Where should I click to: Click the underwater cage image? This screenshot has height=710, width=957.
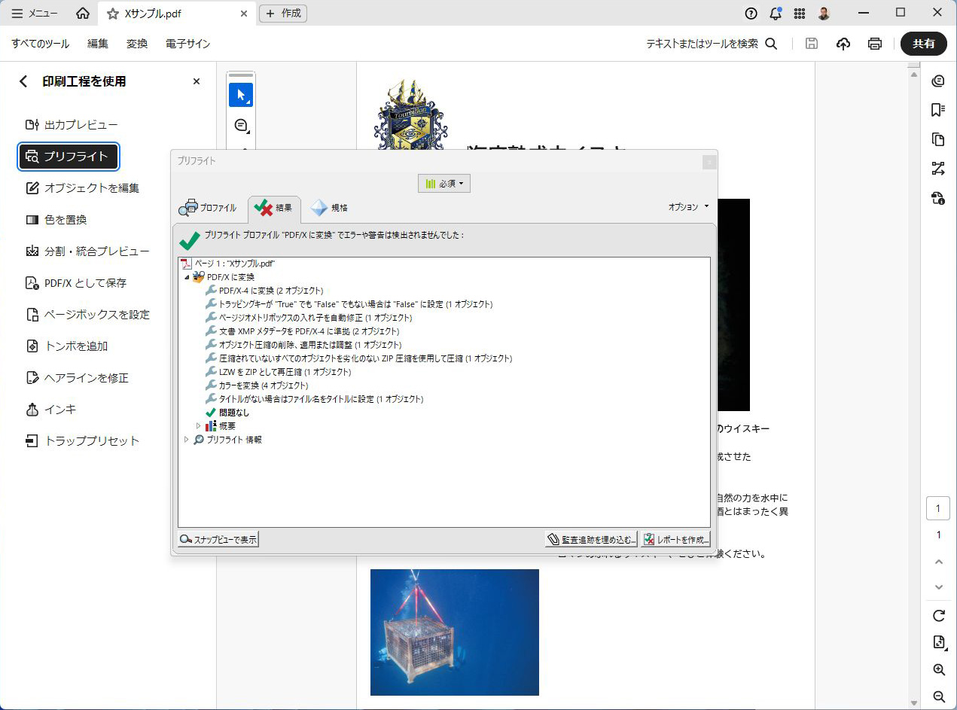pos(455,632)
